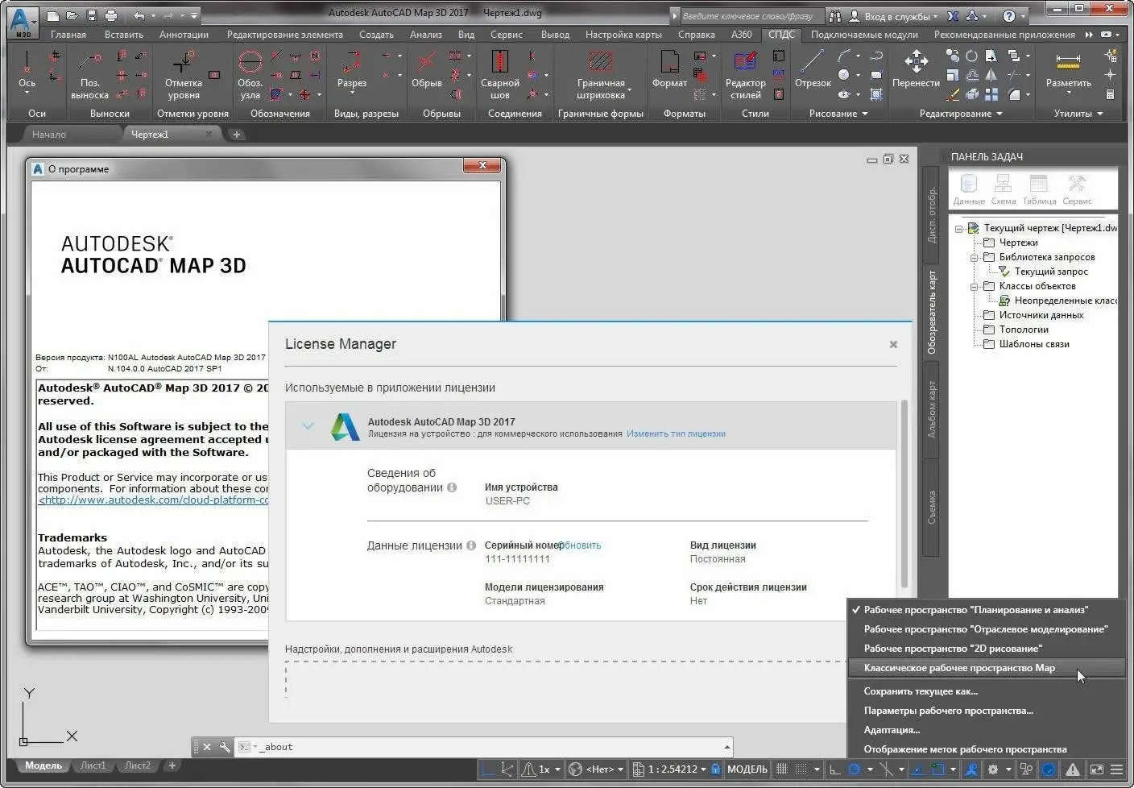This screenshot has width=1134, height=788.
Task: Click Сохранить текущее как... menu item
Action: coord(986,691)
